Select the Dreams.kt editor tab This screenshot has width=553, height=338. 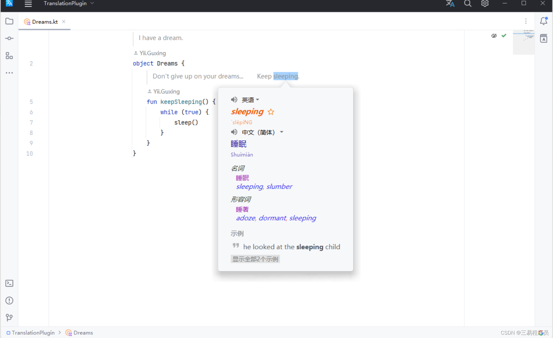pyautogui.click(x=45, y=22)
